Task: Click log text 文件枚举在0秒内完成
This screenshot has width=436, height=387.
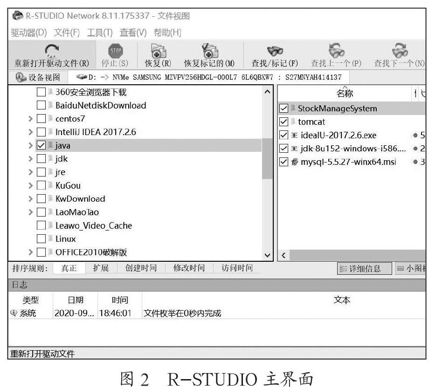Action: 182,313
